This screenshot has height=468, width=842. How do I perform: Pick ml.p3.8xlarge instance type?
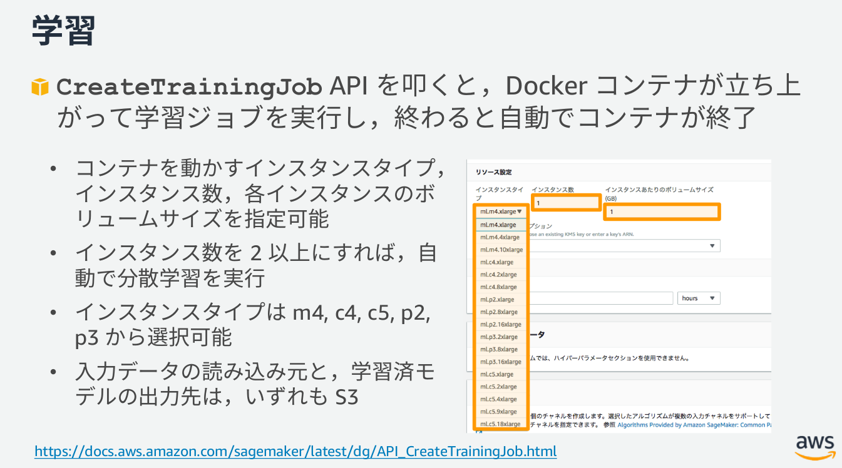point(501,350)
